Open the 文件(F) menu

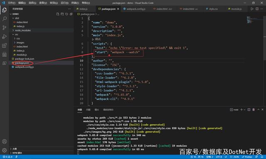(12, 3)
